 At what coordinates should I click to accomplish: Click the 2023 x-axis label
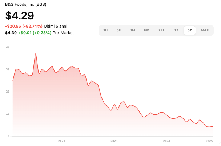[x=114, y=141]
